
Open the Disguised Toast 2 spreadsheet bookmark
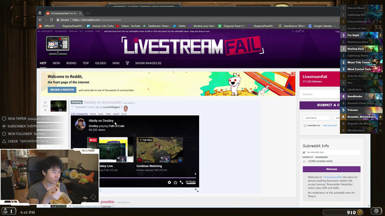pos(232,26)
